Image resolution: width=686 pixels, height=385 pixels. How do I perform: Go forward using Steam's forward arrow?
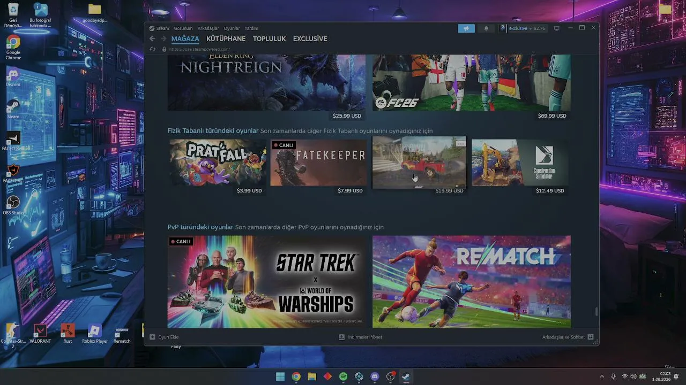click(162, 38)
